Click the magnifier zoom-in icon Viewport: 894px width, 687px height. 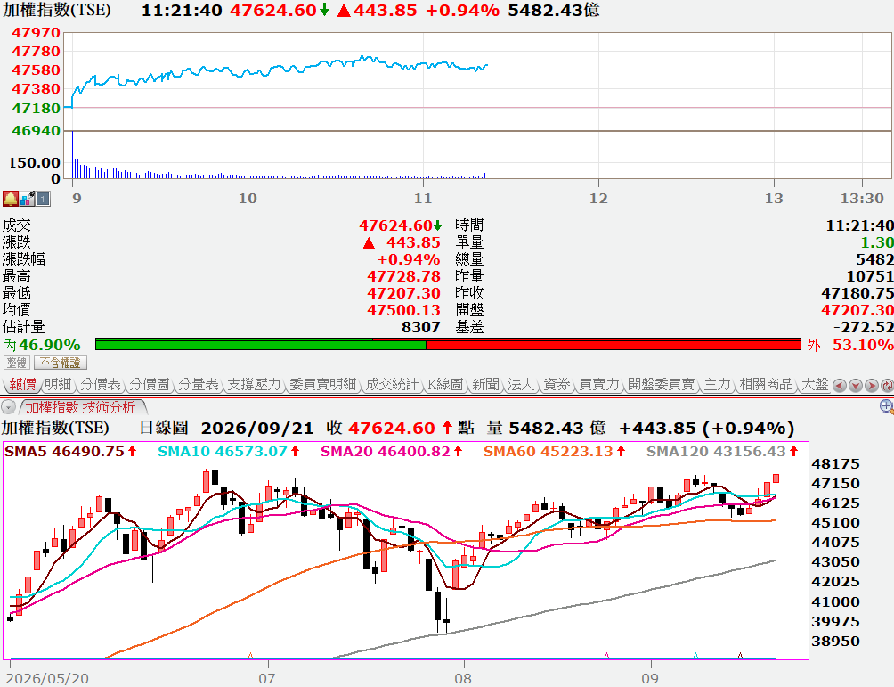pos(886,406)
